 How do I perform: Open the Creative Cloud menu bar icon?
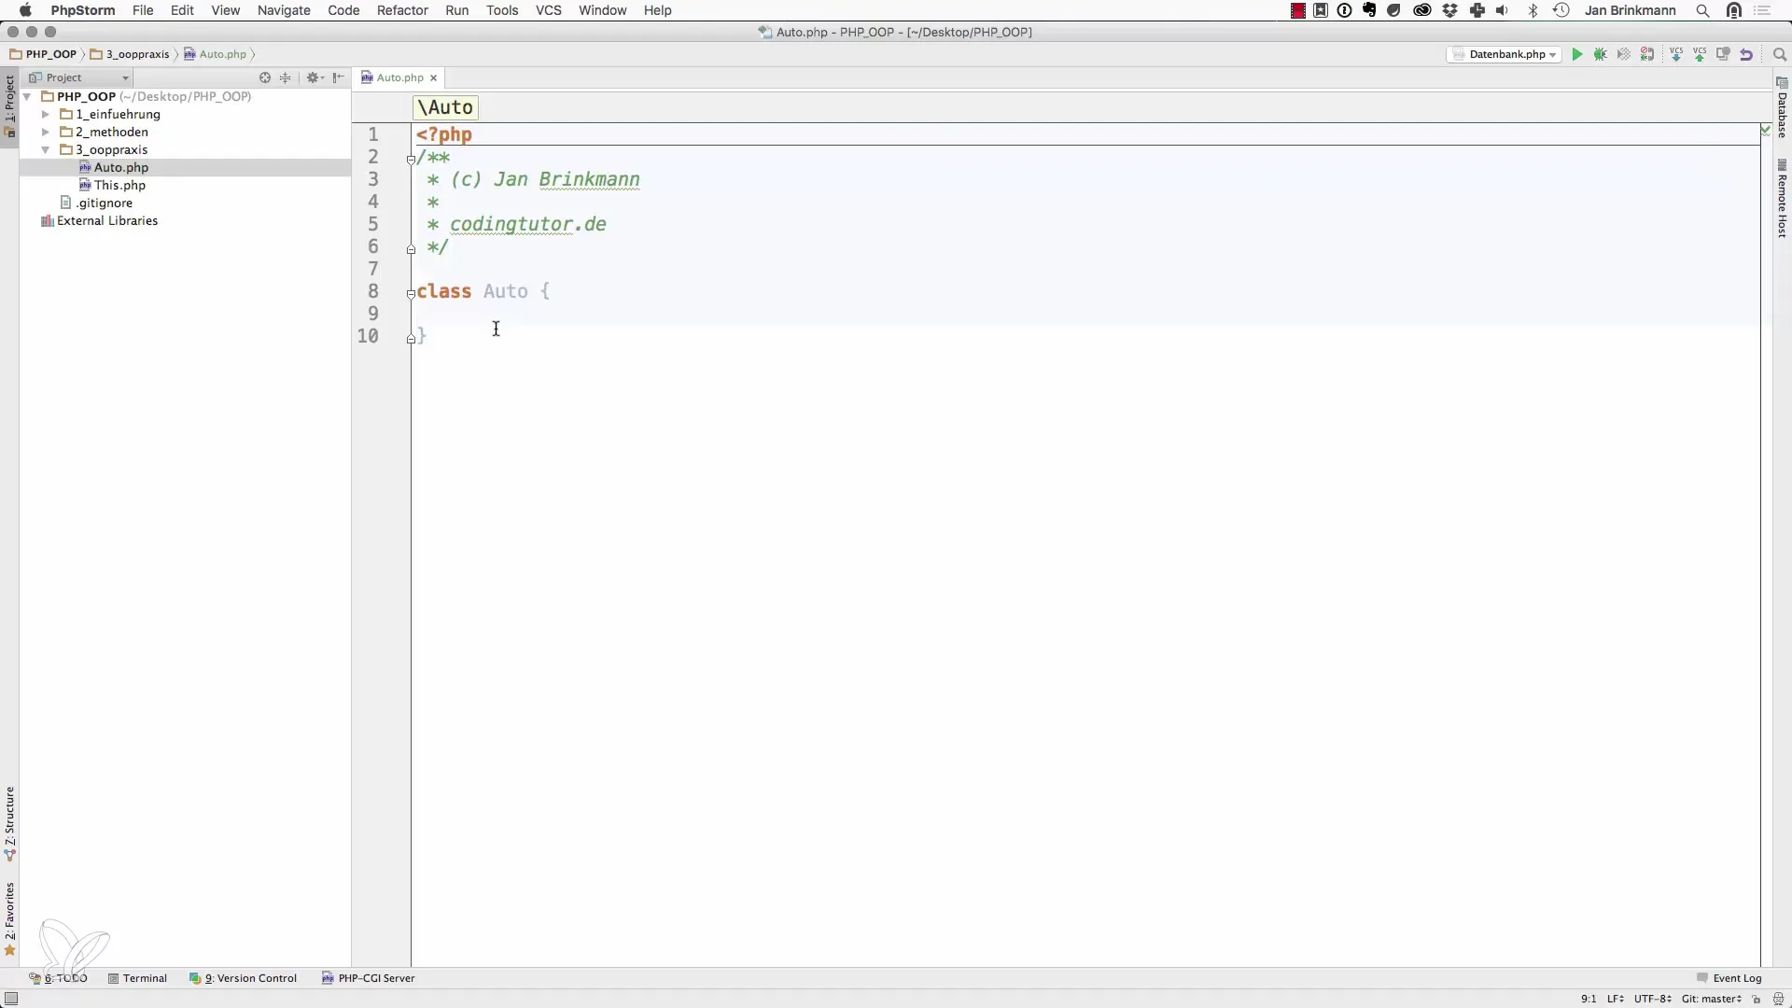[1422, 10]
